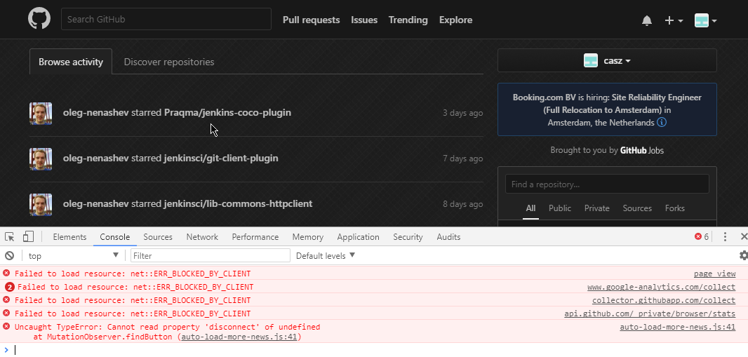Open the Default levels dropdown
Screen dimensions: 748x357
point(326,255)
